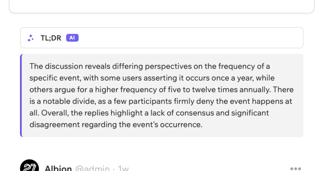Click the @admin handle
Viewport: 324px width, 171px height.
pos(93,168)
